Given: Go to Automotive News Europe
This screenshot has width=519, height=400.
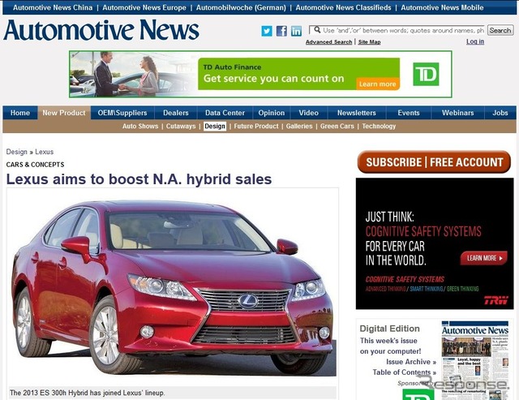Looking at the screenshot, I should tap(144, 7).
